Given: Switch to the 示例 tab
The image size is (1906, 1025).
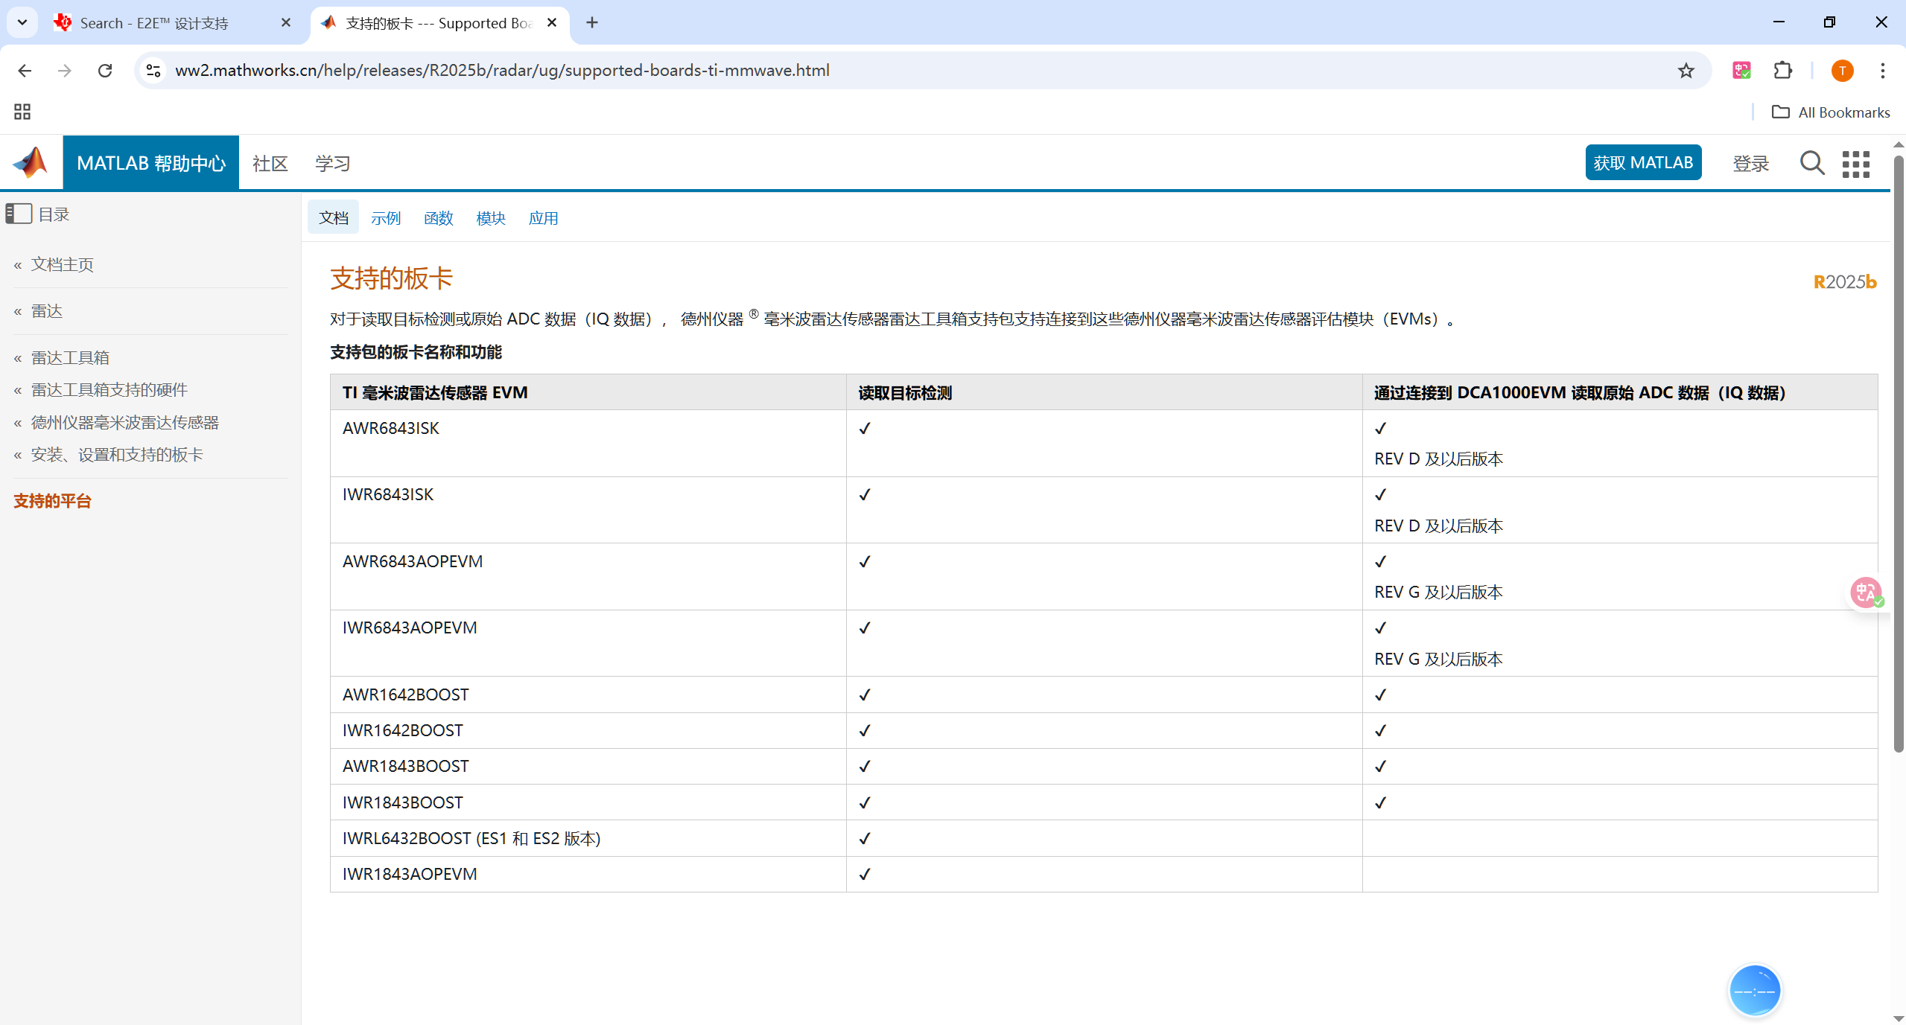Looking at the screenshot, I should point(386,218).
